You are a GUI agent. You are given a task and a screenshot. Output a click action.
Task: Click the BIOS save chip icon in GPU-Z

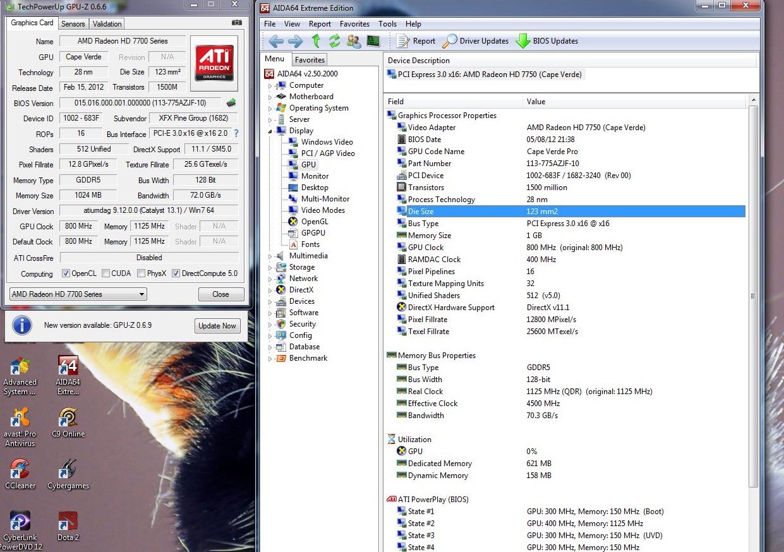231,102
